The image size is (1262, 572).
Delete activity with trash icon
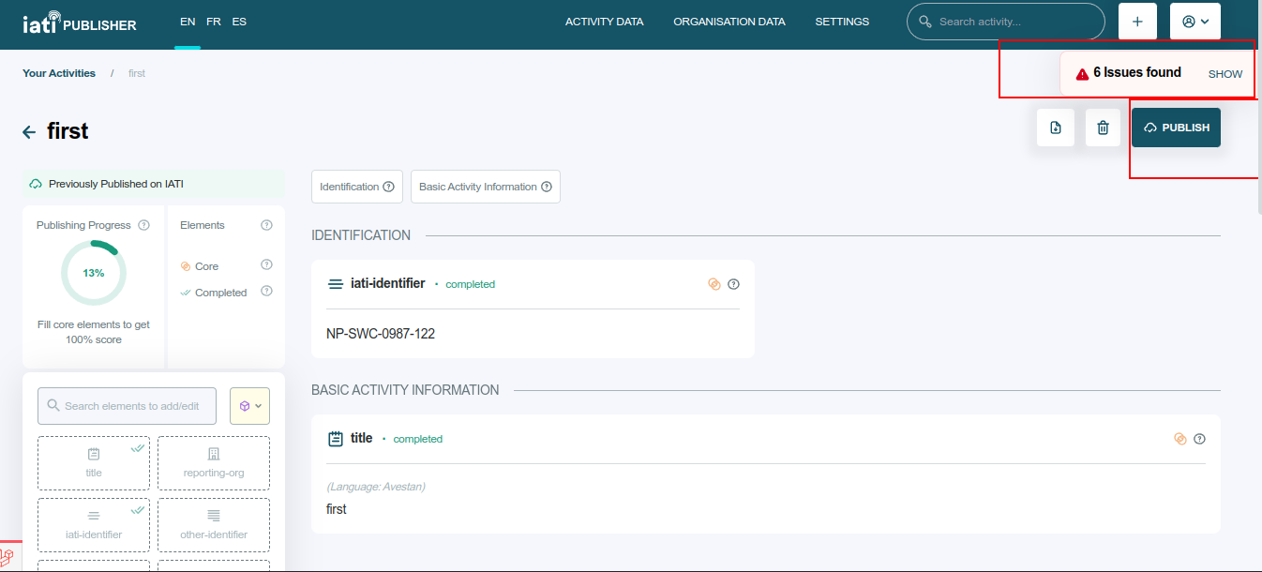click(1104, 128)
